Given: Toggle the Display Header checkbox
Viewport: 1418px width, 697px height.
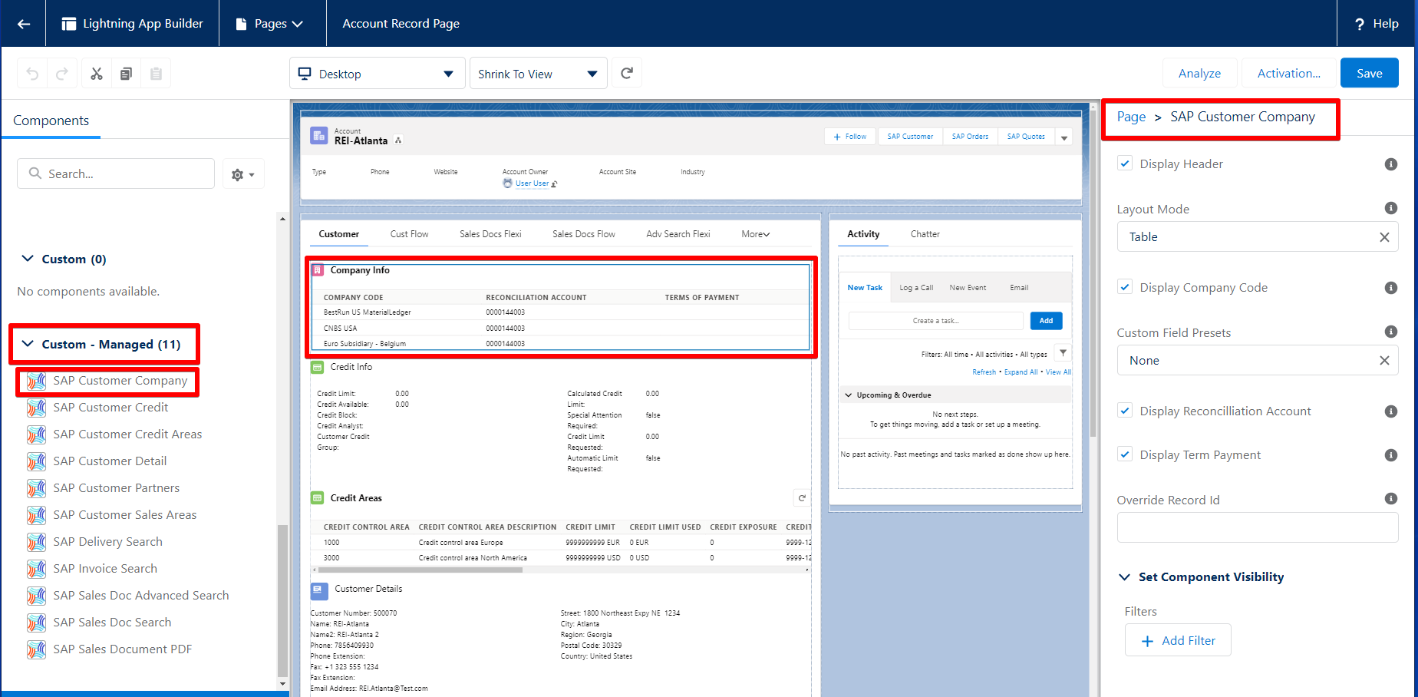Looking at the screenshot, I should (x=1125, y=164).
